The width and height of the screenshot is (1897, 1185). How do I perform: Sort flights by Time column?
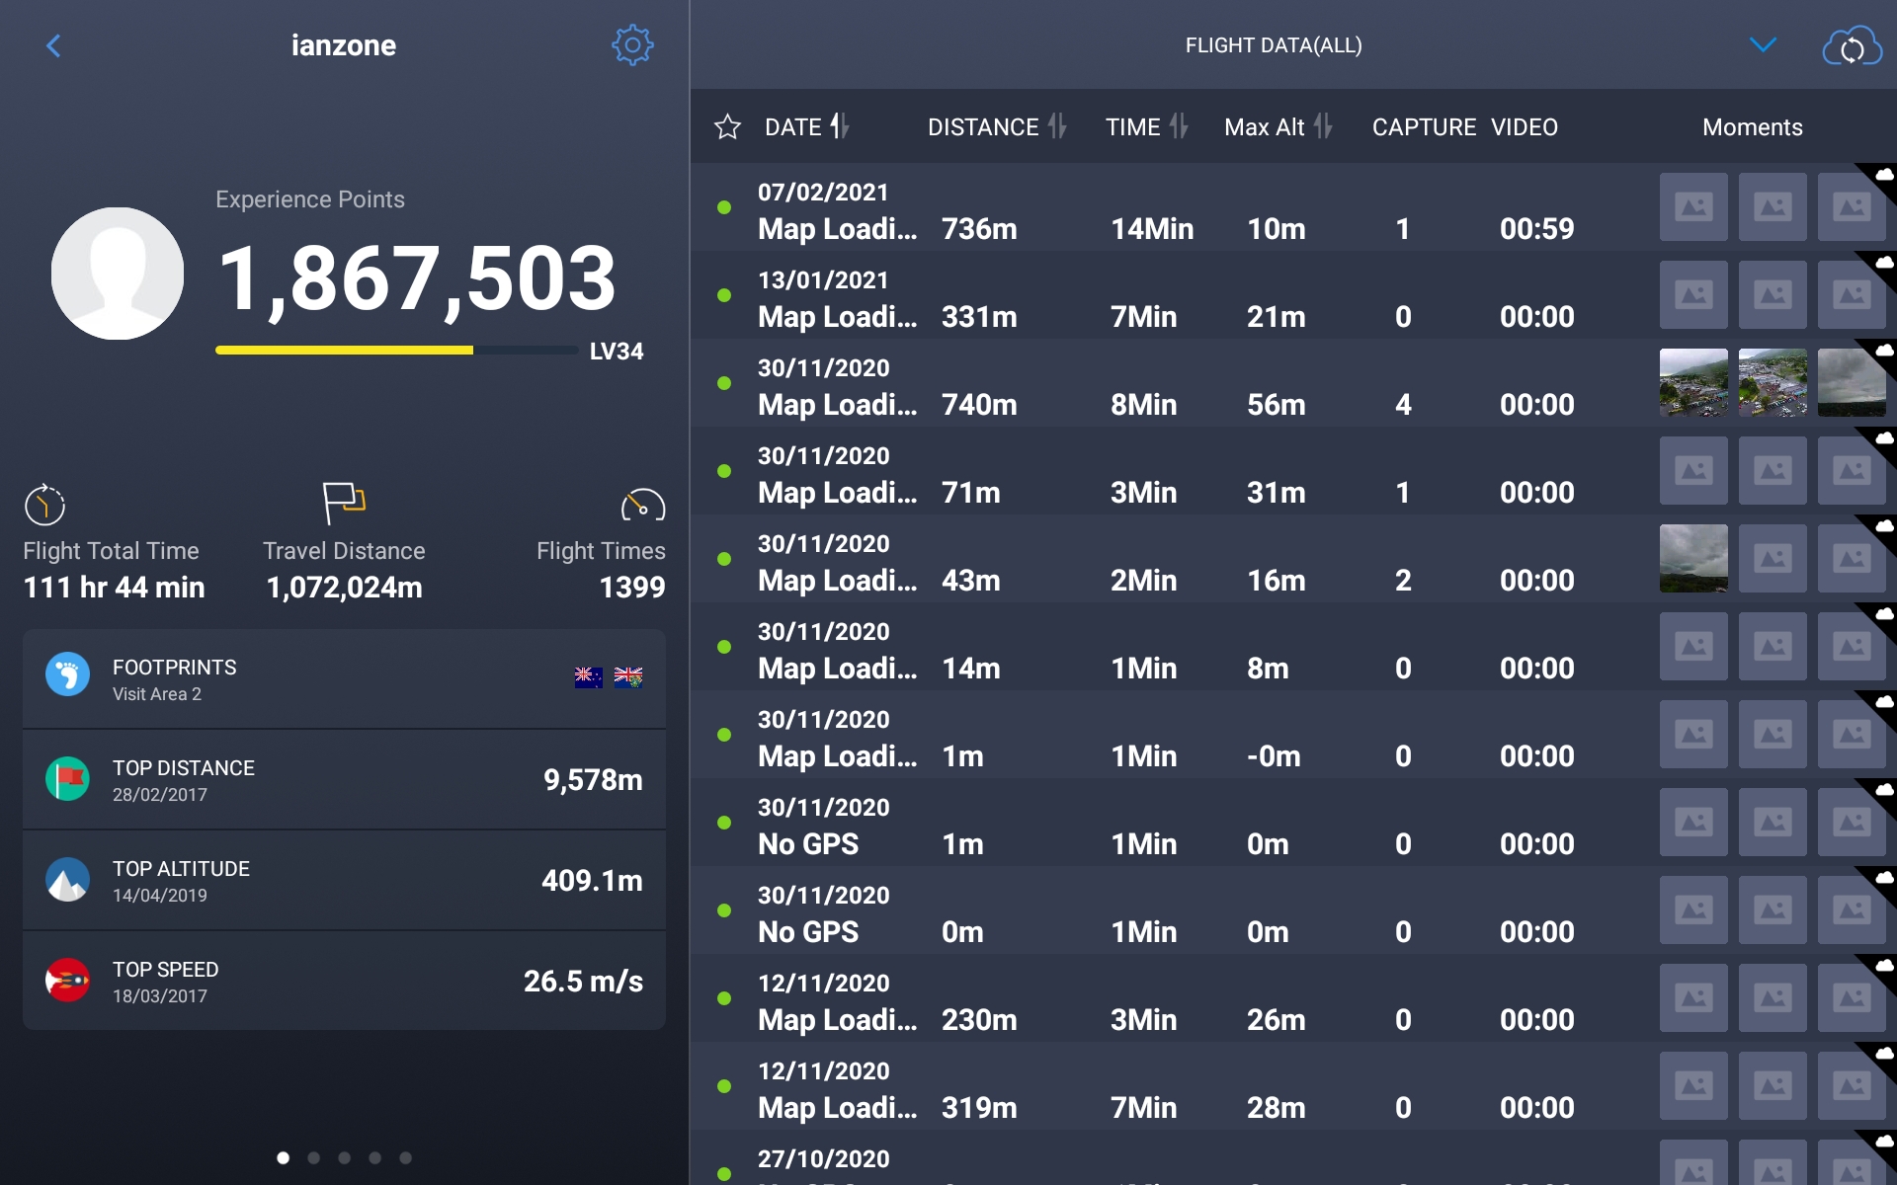(x=1146, y=126)
